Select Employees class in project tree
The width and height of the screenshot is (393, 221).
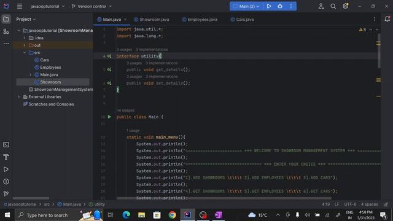50,68
